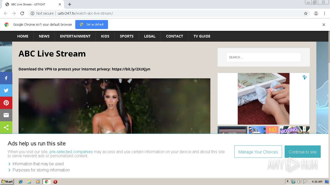This screenshot has width=330, height=185.
Task: Click the site search input field
Action: 263,57
